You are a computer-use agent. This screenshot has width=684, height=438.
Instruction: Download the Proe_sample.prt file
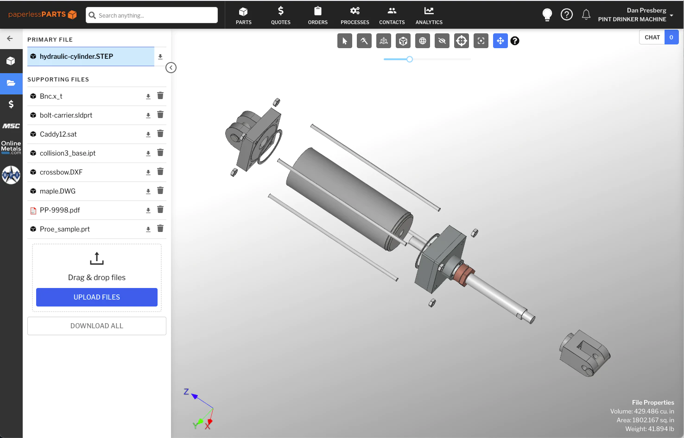point(148,229)
